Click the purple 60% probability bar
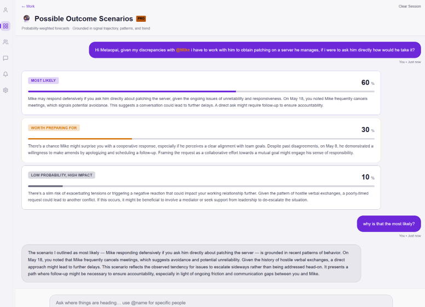The height and width of the screenshot is (307, 425). point(132,92)
